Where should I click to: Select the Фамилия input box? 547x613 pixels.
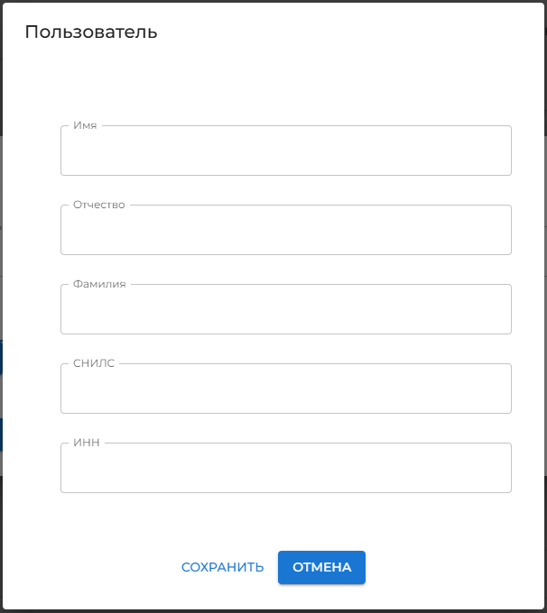[285, 310]
